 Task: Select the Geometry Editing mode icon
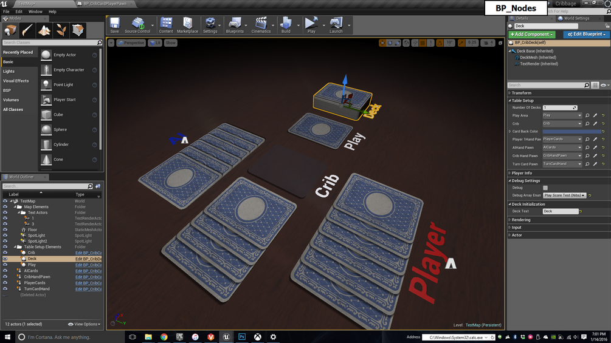point(78,30)
